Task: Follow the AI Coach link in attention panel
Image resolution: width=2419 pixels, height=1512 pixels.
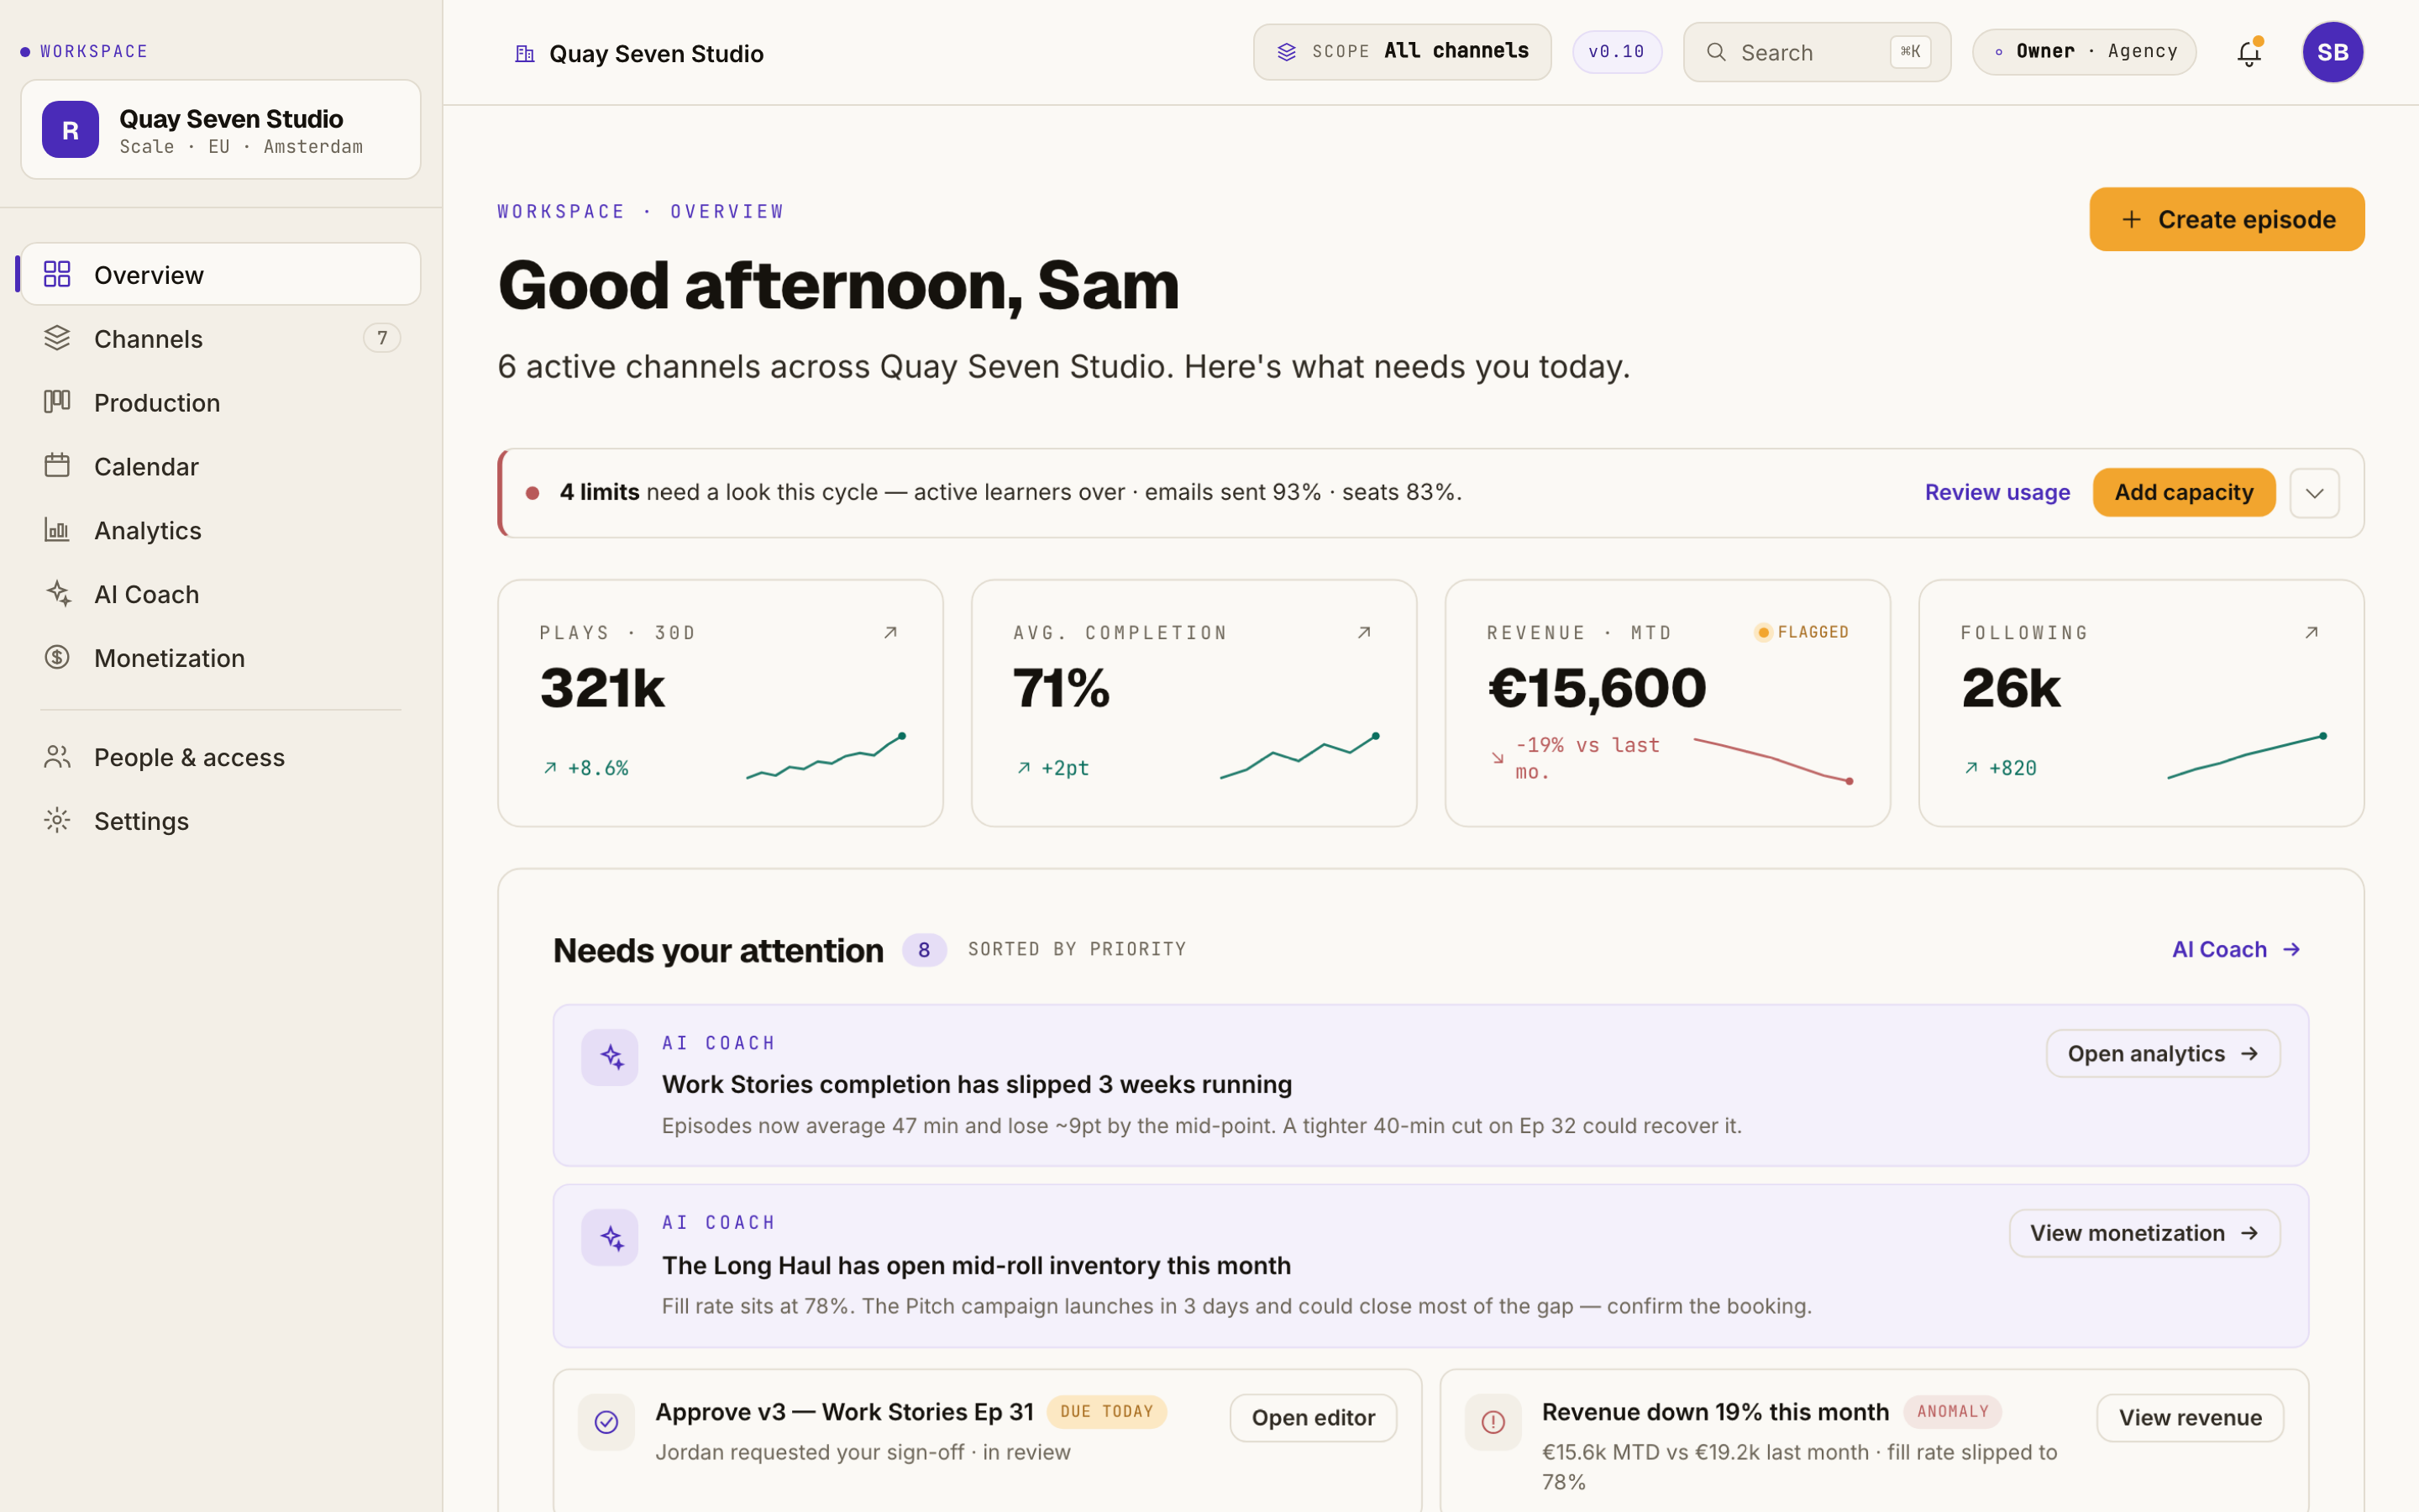Action: click(x=2236, y=949)
